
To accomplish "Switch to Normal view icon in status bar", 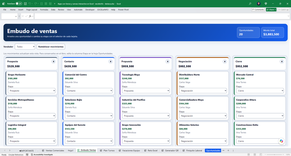I will (x=249, y=155).
